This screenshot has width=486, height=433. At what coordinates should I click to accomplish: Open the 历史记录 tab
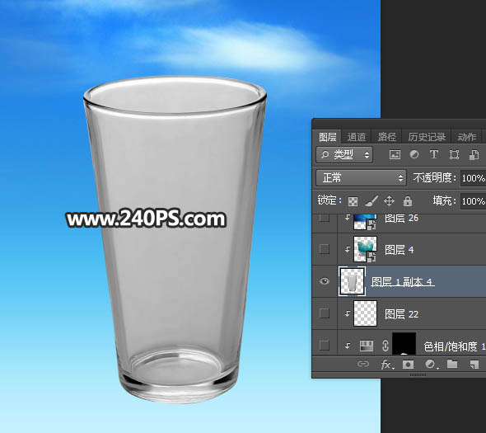427,137
